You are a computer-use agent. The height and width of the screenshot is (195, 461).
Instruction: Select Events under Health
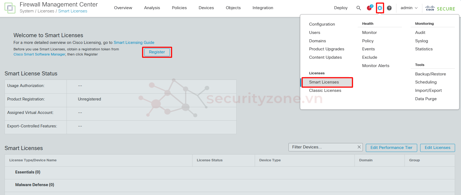[368, 49]
